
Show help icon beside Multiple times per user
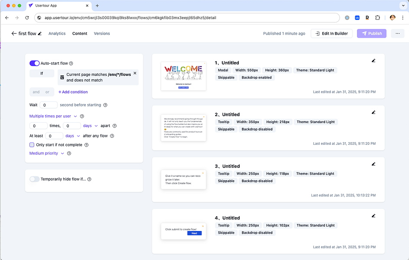tap(82, 116)
